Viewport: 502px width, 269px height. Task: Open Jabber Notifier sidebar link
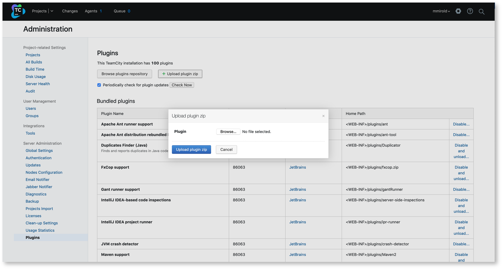click(39, 187)
